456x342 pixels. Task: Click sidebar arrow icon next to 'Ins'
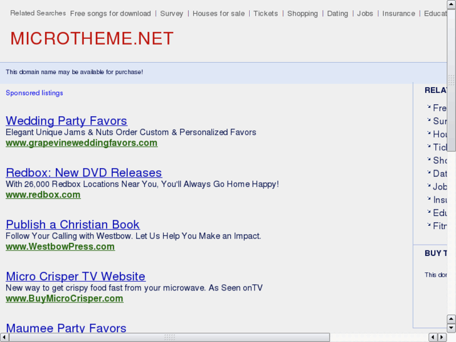[x=428, y=198]
